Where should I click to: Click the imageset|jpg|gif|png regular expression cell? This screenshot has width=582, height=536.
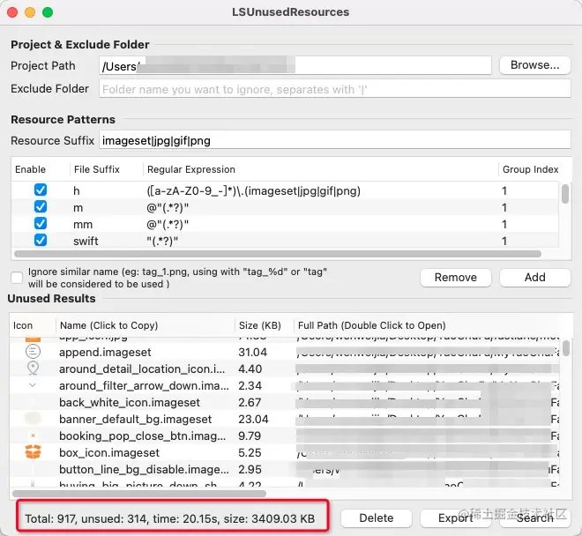coord(253,190)
